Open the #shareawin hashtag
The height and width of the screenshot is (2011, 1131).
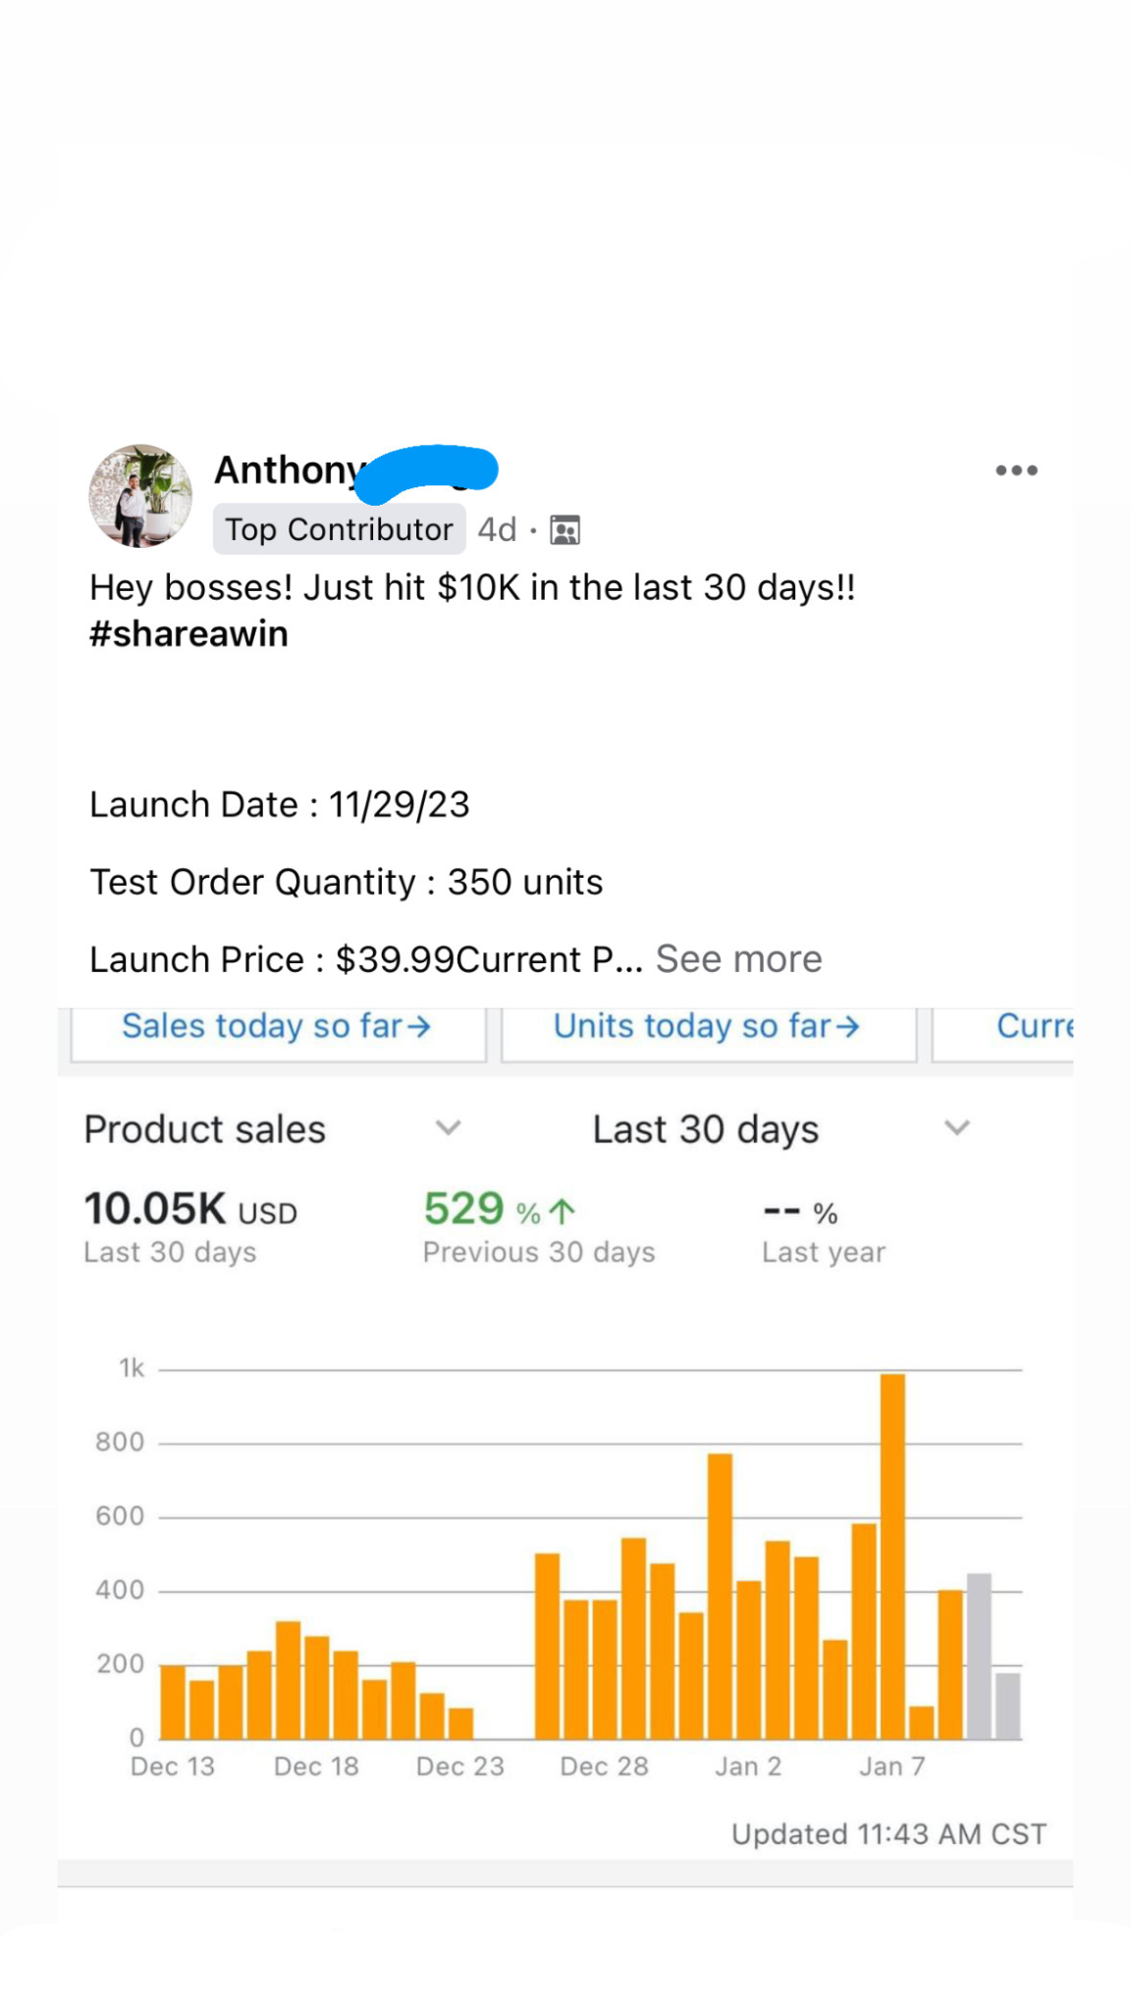coord(188,632)
